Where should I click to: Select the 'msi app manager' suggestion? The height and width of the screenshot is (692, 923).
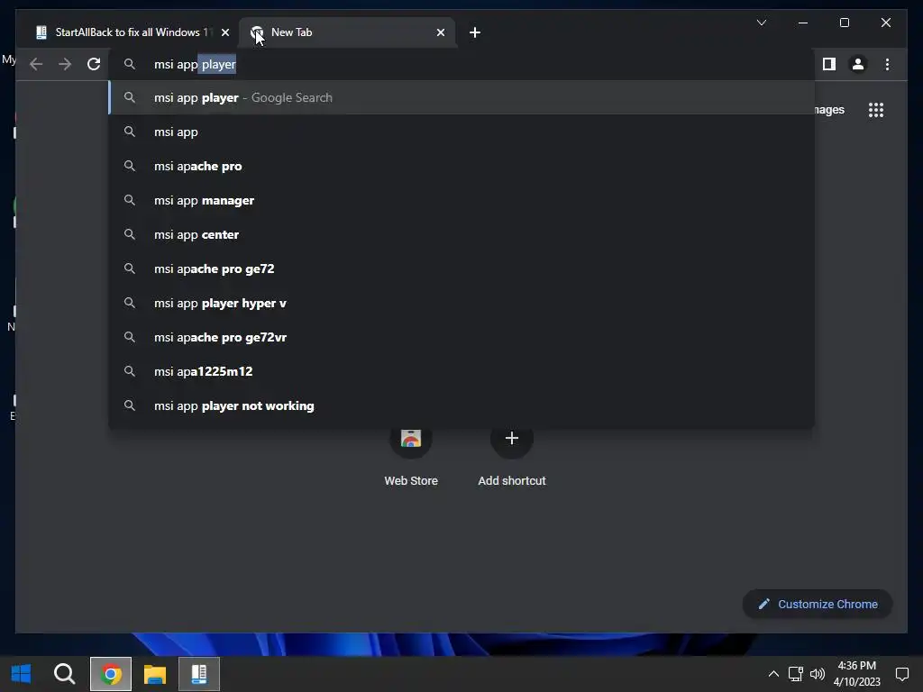(x=462, y=200)
